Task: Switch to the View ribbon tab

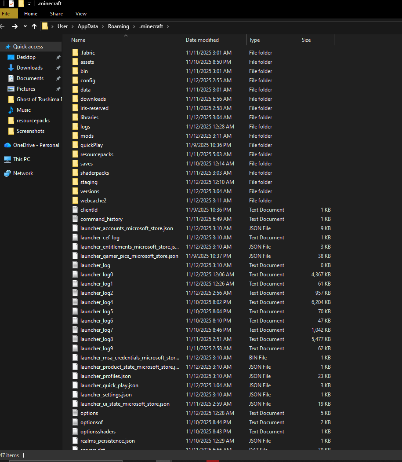Action: (x=81, y=14)
